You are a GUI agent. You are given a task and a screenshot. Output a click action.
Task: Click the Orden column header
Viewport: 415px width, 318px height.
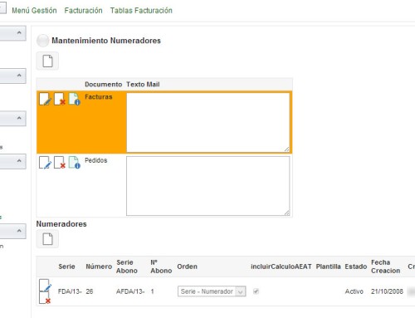point(187,267)
